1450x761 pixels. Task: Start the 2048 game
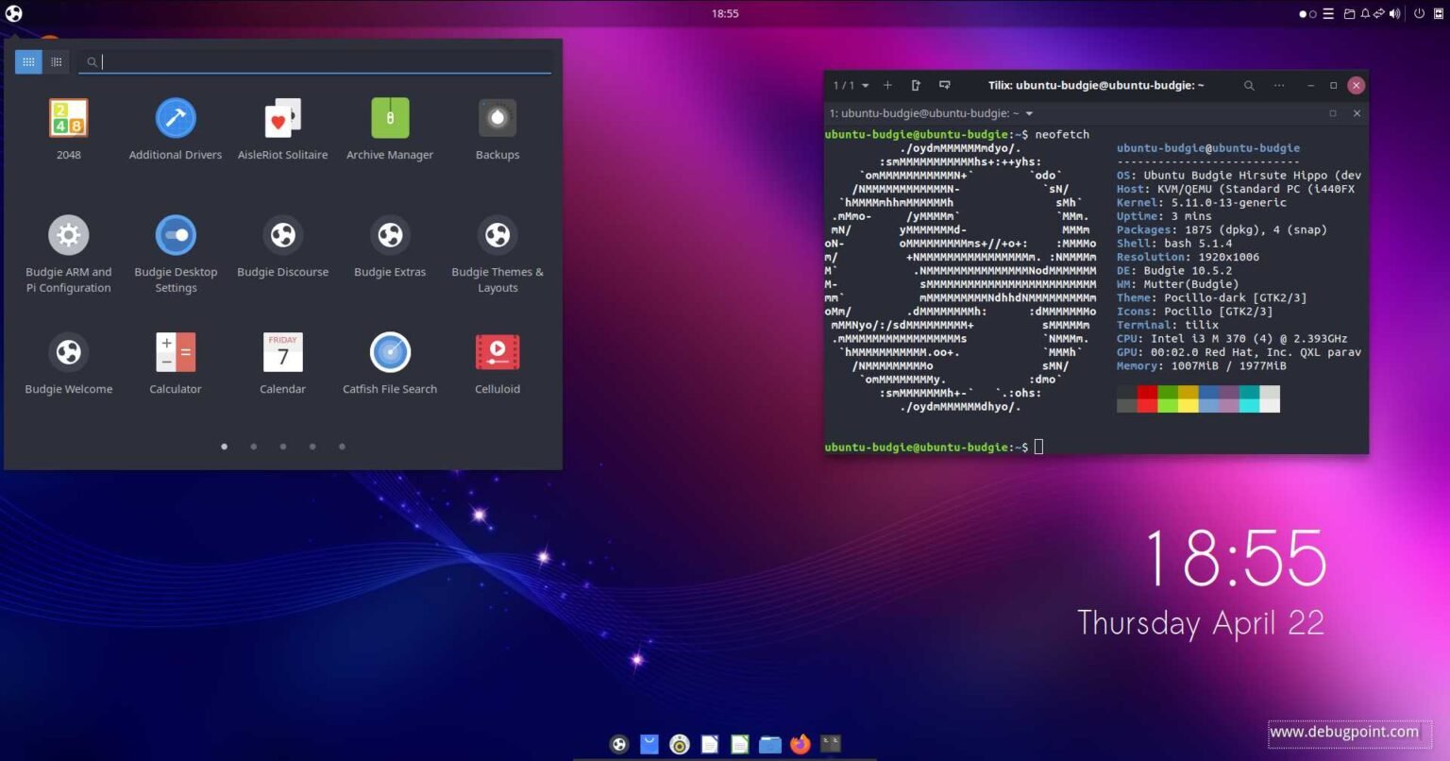click(x=68, y=117)
